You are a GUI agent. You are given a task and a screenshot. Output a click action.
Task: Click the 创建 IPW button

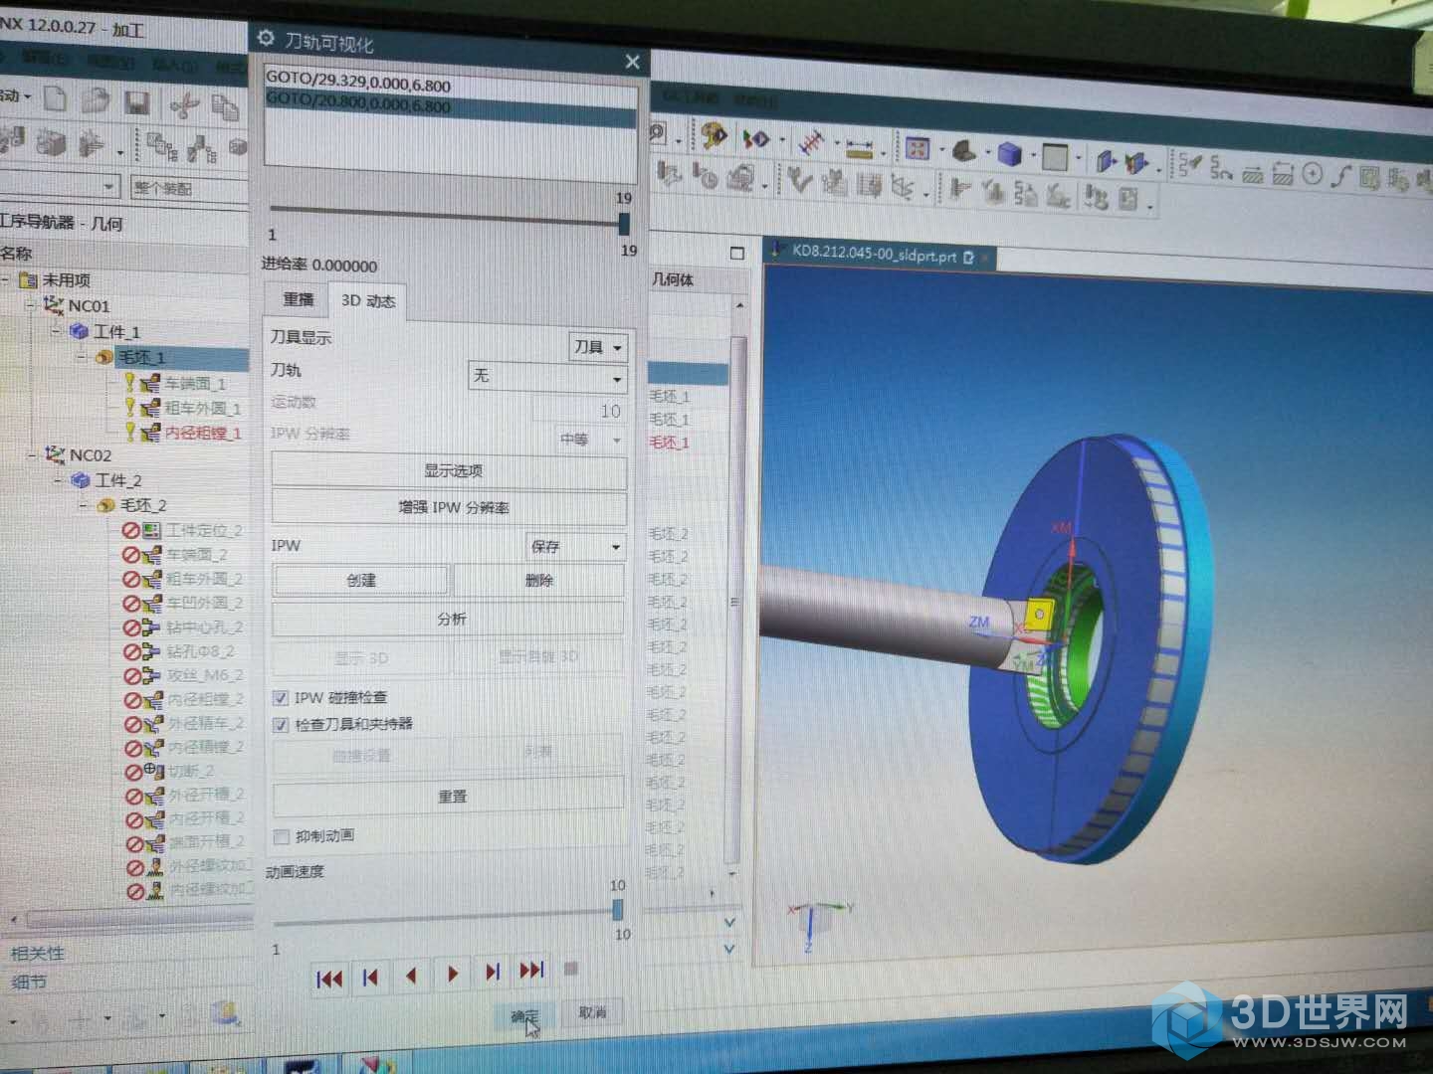pos(361,580)
